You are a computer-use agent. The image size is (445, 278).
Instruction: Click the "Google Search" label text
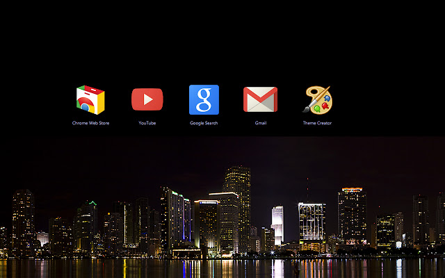204,123
